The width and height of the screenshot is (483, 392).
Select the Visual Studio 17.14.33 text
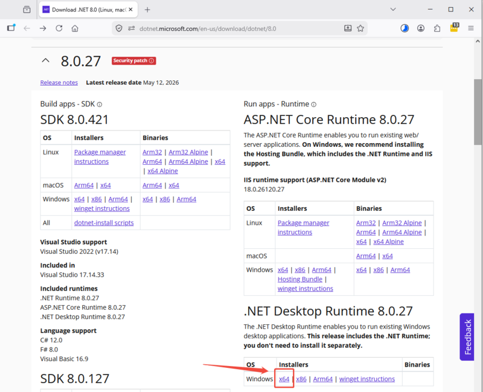tap(72, 275)
